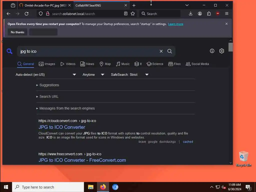Click SearXNG blue magnifier logo

[x=9, y=51]
